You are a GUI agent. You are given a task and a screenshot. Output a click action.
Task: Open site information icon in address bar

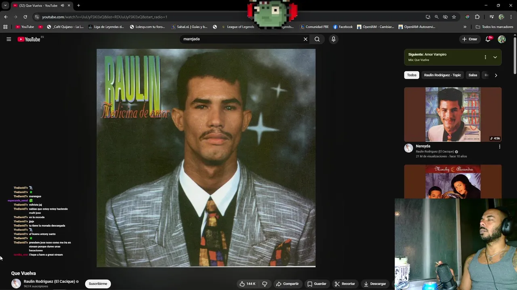(x=37, y=17)
